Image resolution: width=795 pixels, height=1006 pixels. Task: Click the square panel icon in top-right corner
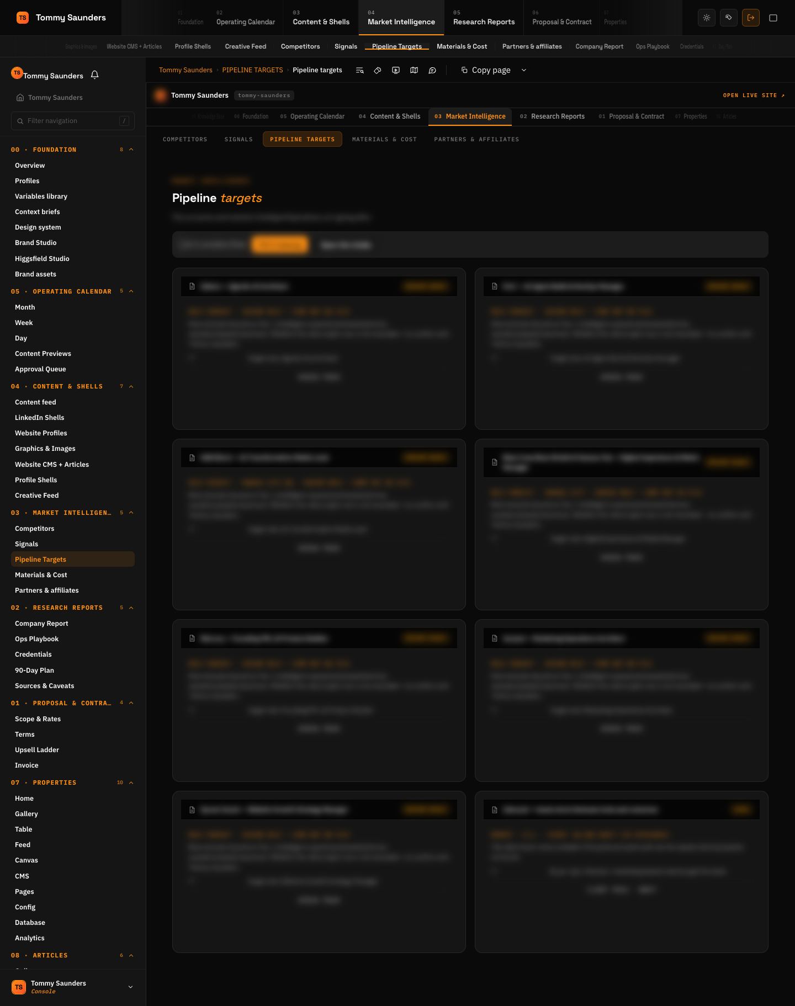773,18
